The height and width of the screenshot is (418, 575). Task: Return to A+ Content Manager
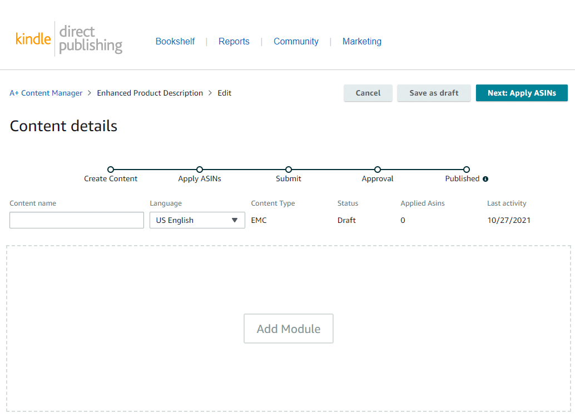(x=46, y=93)
